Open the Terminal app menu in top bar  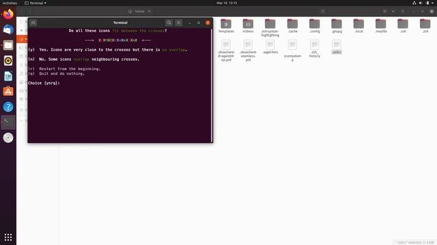36,3
